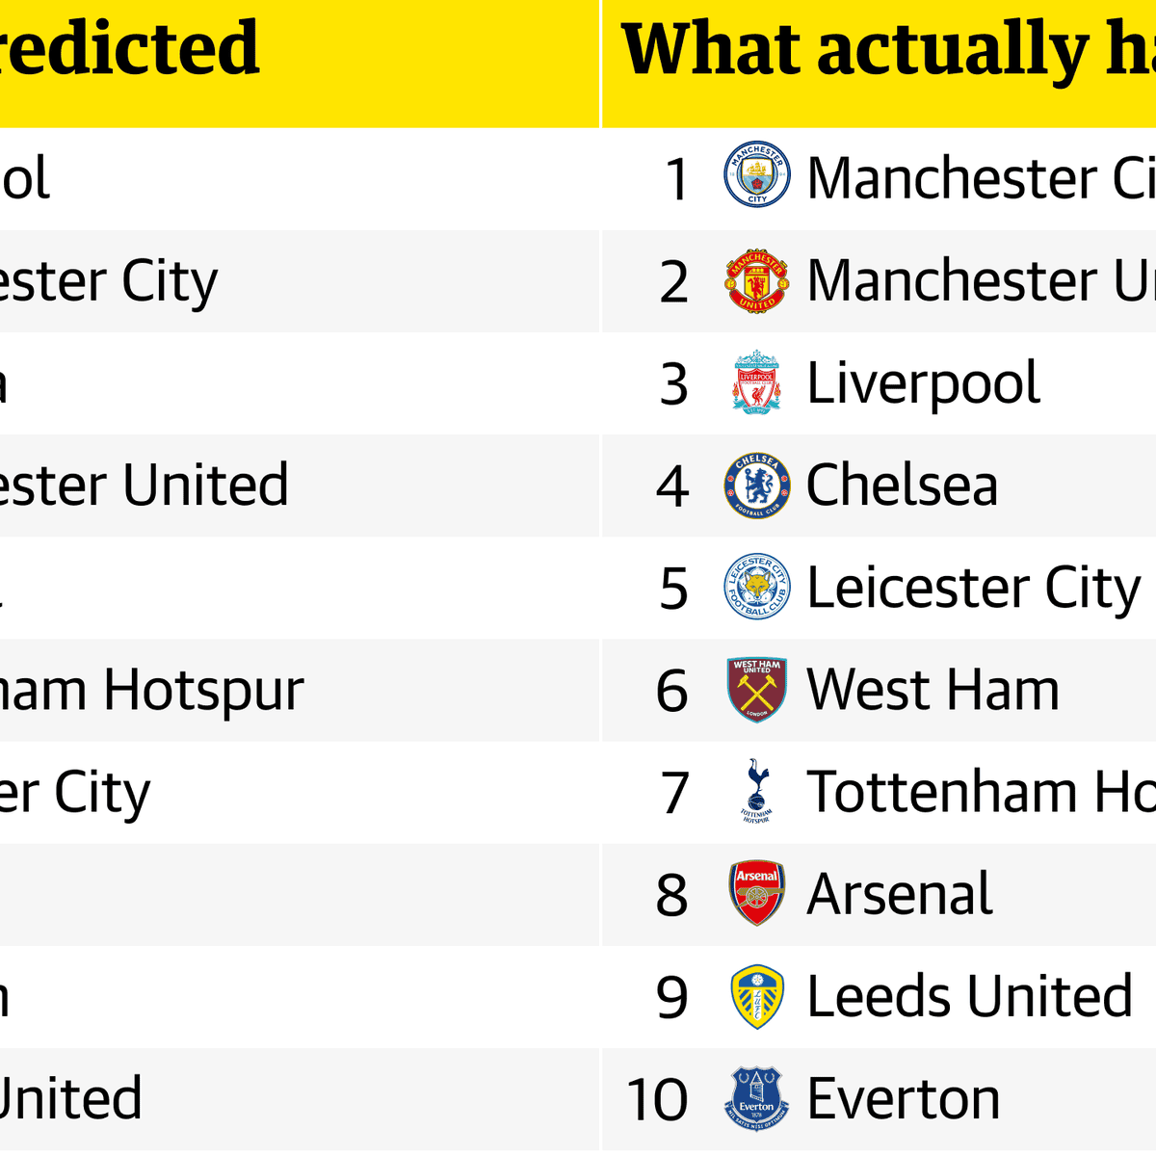
Task: Click the Manchester City club crest
Action: pos(756,175)
